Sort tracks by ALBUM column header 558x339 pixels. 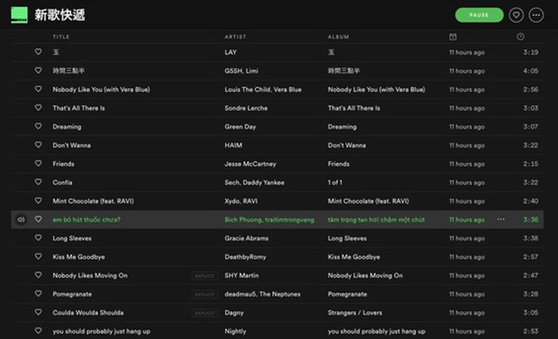pos(338,36)
